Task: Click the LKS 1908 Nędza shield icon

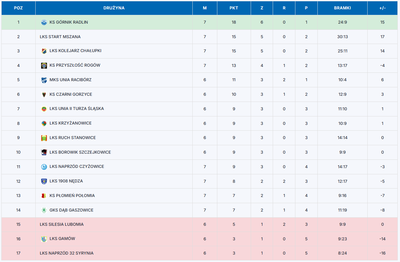Action: (44, 181)
